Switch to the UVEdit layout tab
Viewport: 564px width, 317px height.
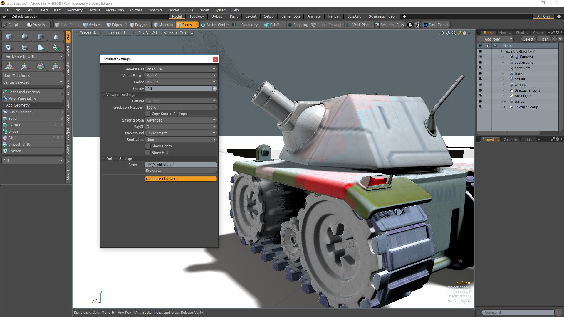pos(216,16)
